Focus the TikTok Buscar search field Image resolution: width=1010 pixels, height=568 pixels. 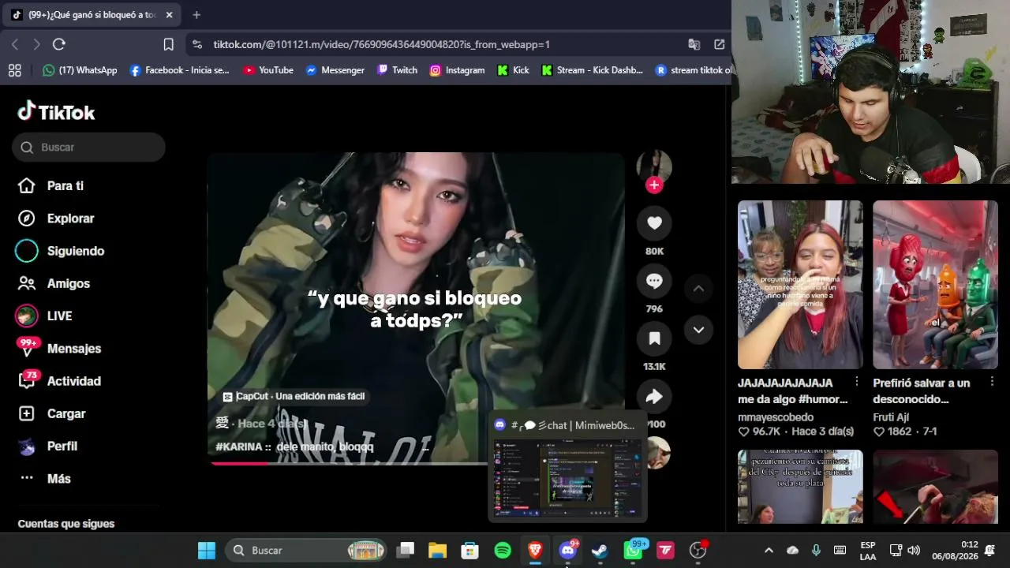[x=88, y=148]
